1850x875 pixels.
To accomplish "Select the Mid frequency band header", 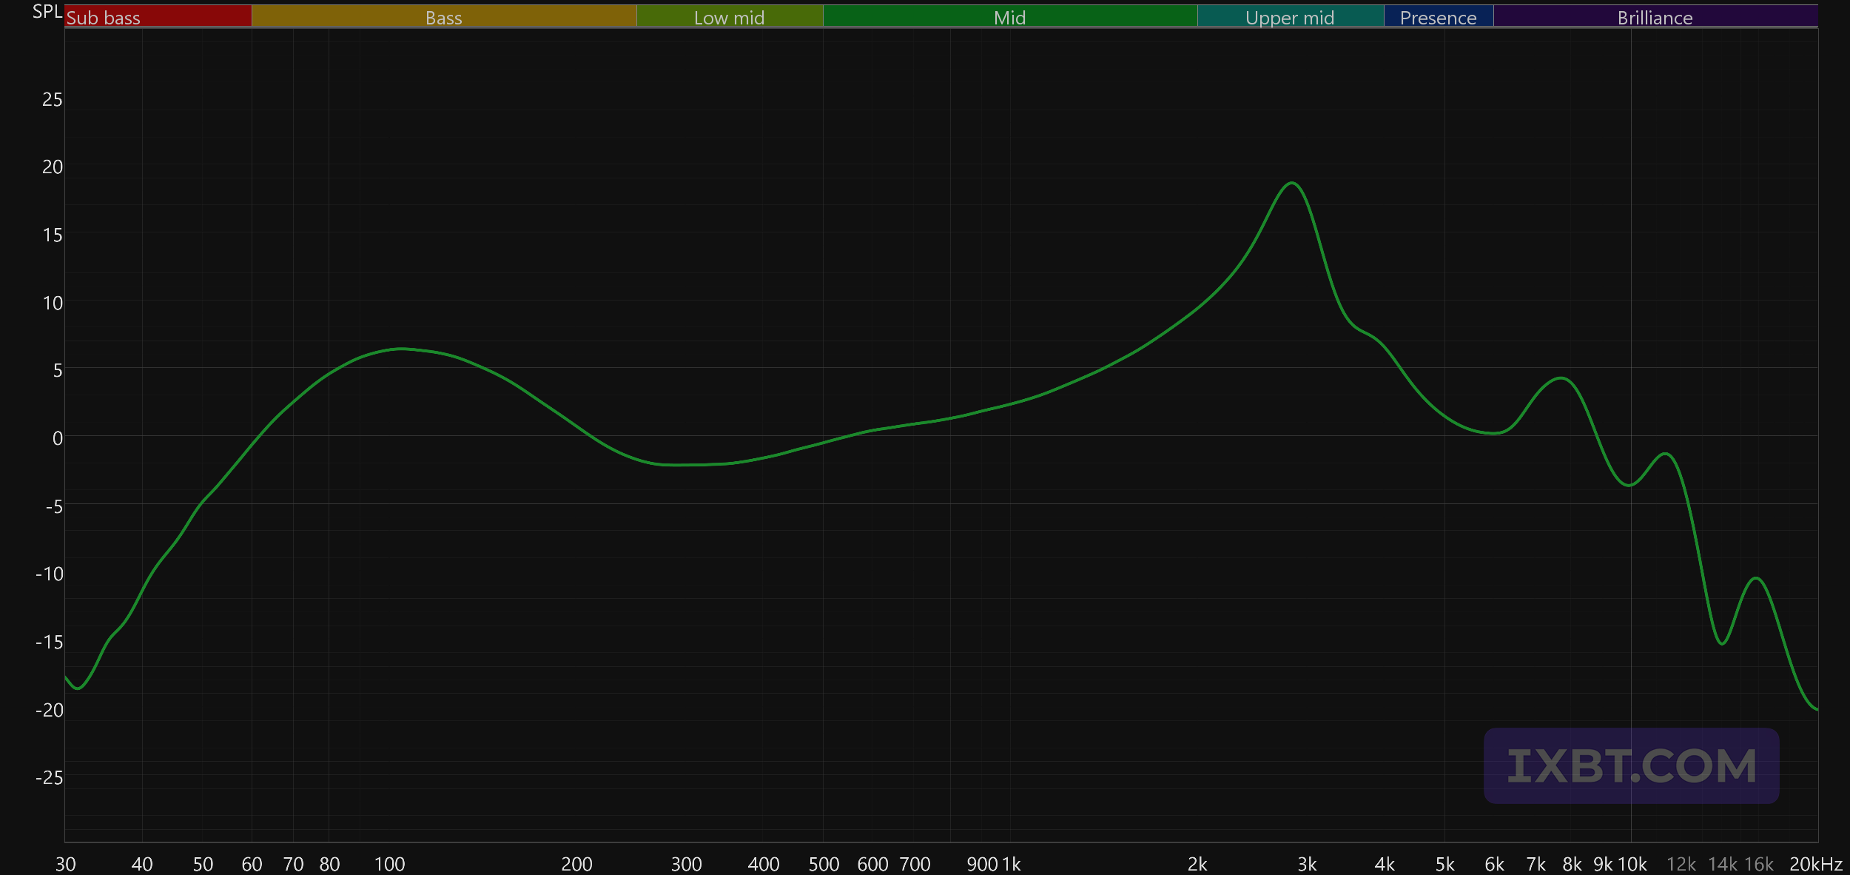I will pyautogui.click(x=1009, y=17).
